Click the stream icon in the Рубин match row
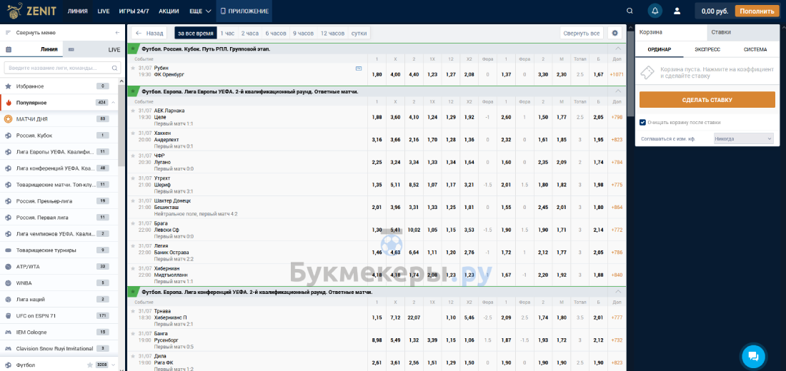This screenshot has height=371, width=786. [x=359, y=68]
